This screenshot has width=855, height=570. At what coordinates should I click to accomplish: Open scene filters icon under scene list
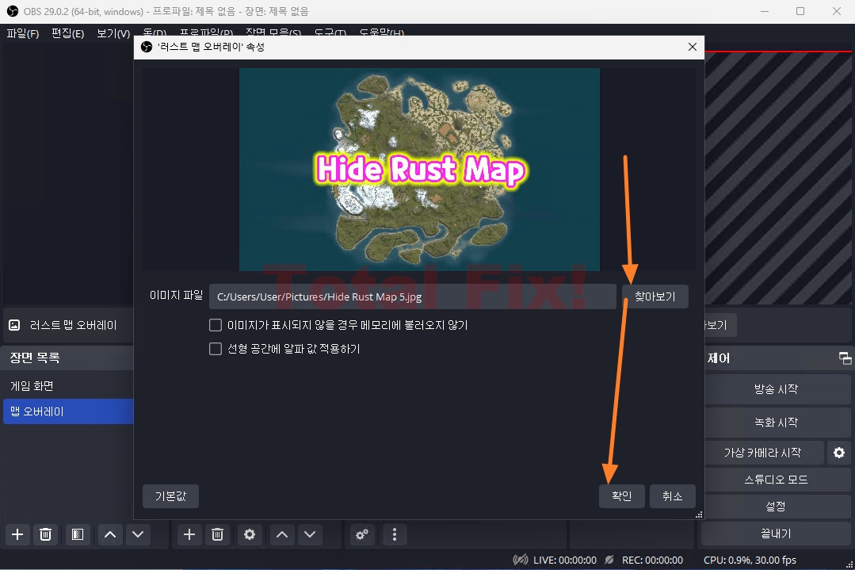pos(78,534)
